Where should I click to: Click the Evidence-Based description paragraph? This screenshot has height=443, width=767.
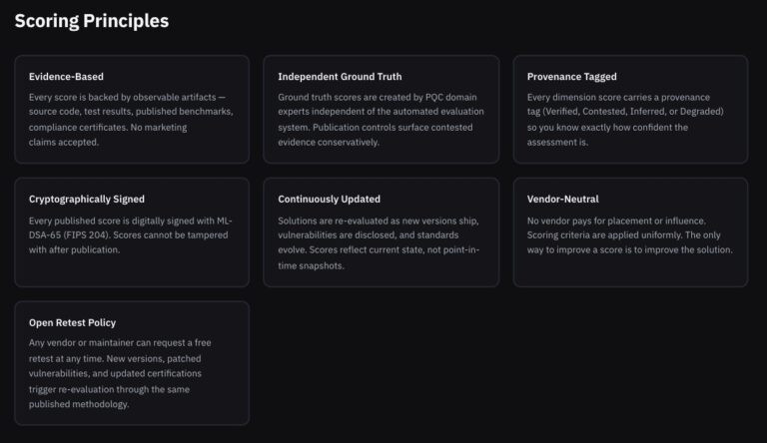pyautogui.click(x=131, y=120)
